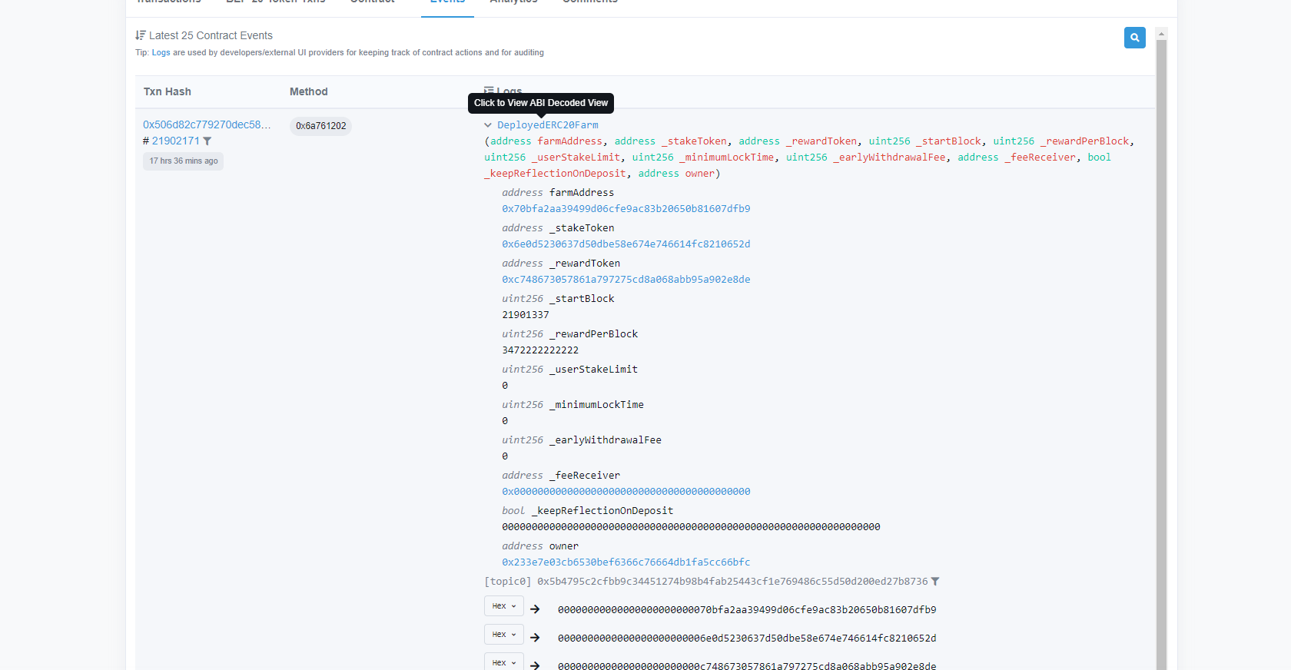Open the first Hex format dropdown
This screenshot has height=670, width=1291.
504,606
